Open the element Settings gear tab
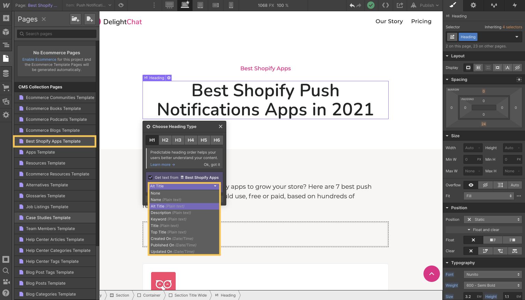The width and height of the screenshot is (525, 300). tap(473, 5)
